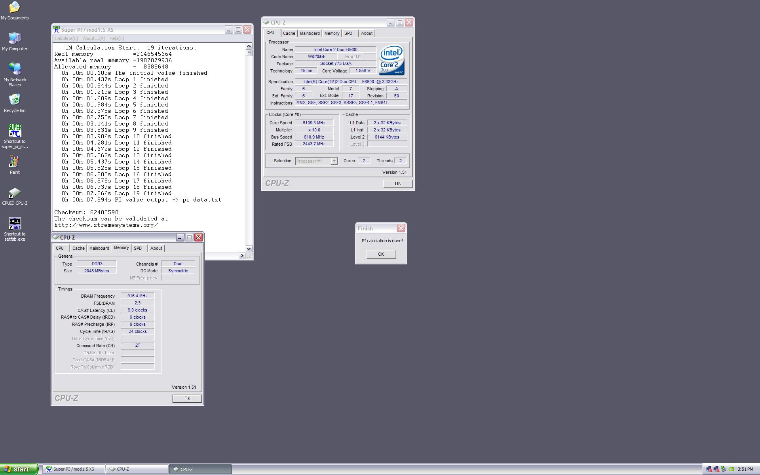This screenshot has width=760, height=475.
Task: Click the top CPU-Z title bar icon
Action: pos(266,23)
